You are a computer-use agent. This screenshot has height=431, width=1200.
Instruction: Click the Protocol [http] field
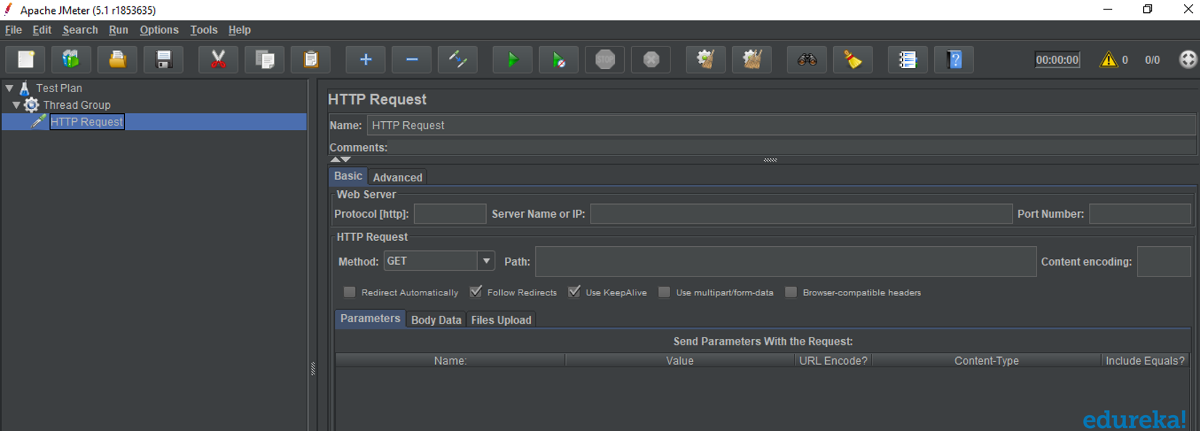click(x=450, y=214)
